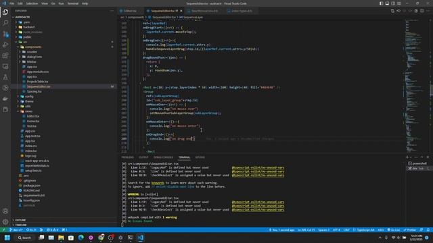Open the notifications bell in status bar
The image size is (433, 243).
click(x=428, y=230)
